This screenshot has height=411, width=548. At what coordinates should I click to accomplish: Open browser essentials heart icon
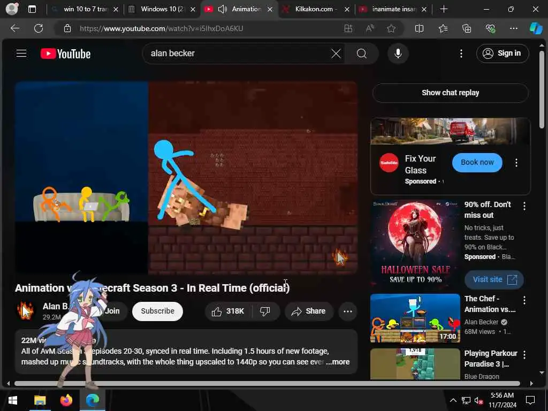tap(490, 29)
